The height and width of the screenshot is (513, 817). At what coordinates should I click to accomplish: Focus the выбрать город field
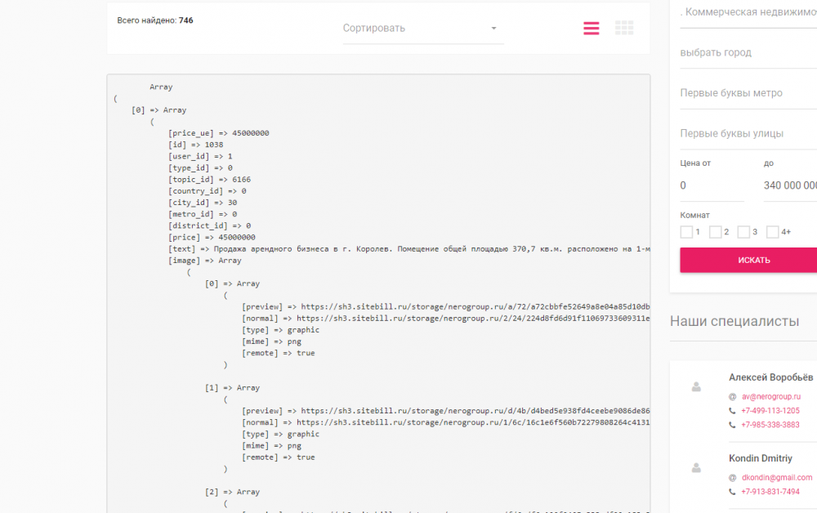[x=748, y=52]
